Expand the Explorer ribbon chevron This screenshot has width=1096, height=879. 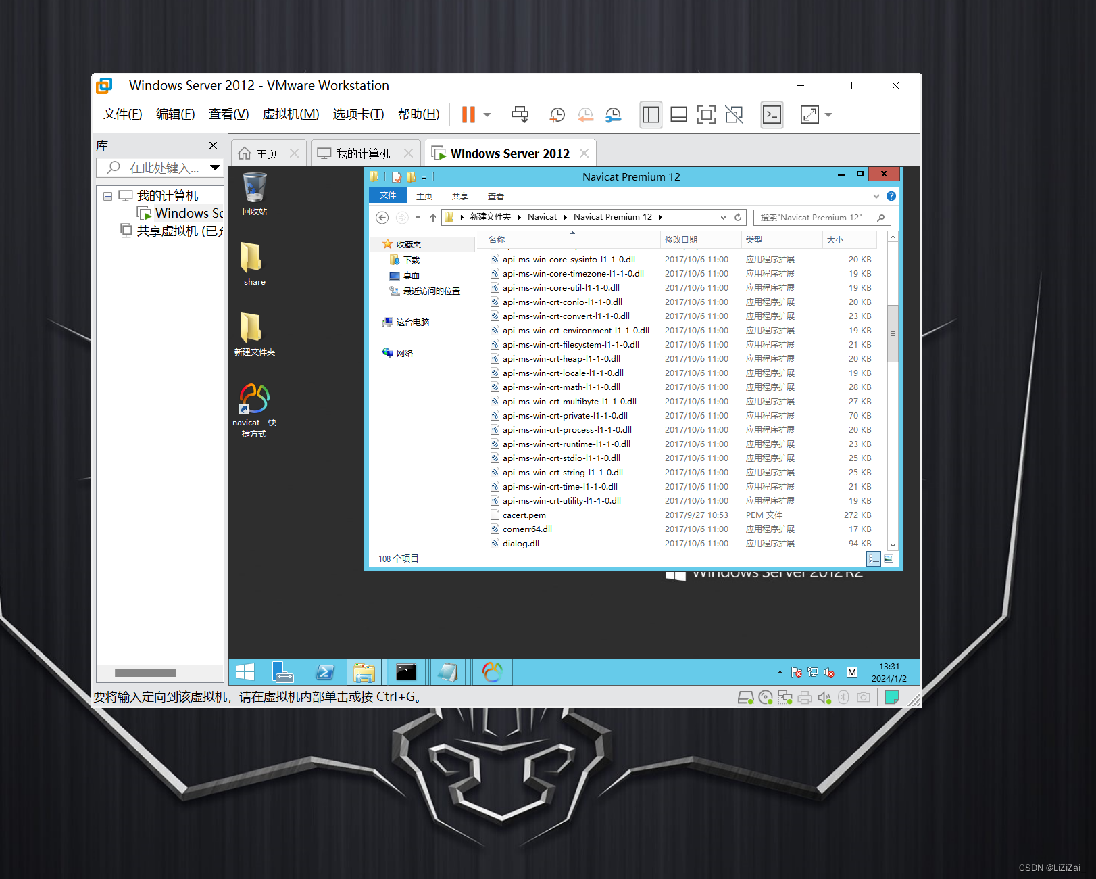[876, 196]
